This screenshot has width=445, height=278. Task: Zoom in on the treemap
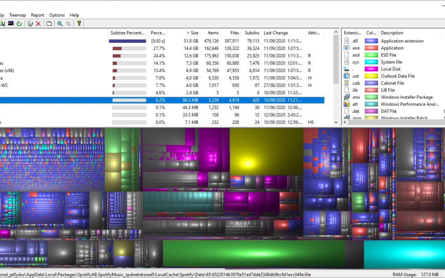(60, 23)
